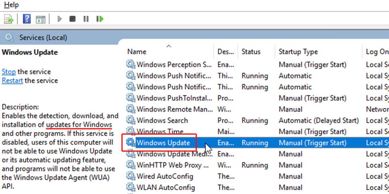389x194 pixels.
Task: Sort services by the Name column header
Action: pyautogui.click(x=137, y=52)
